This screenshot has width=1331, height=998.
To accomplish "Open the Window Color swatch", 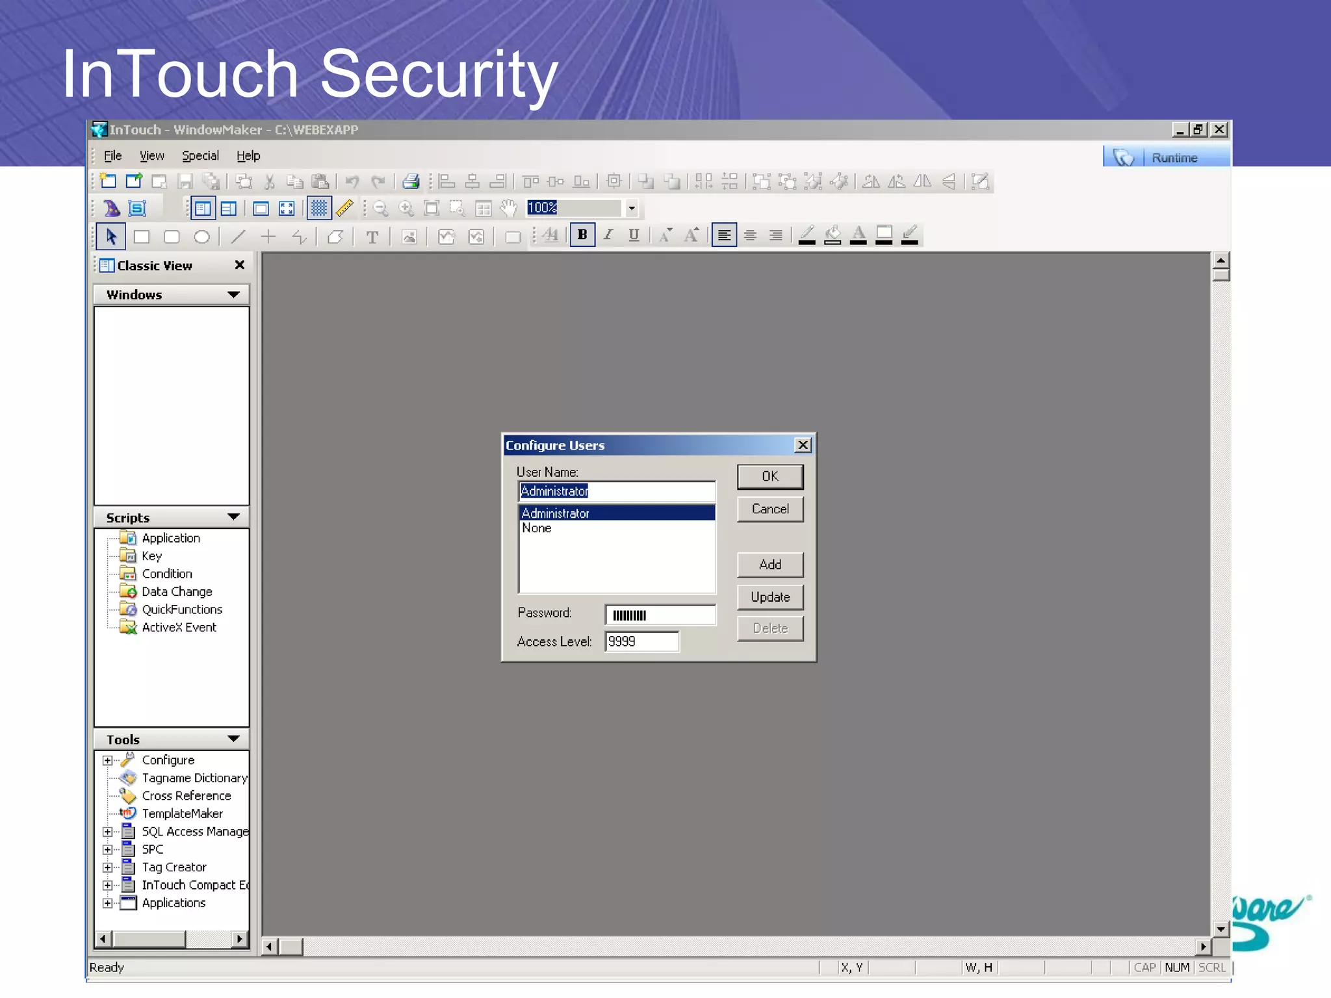I will [884, 235].
